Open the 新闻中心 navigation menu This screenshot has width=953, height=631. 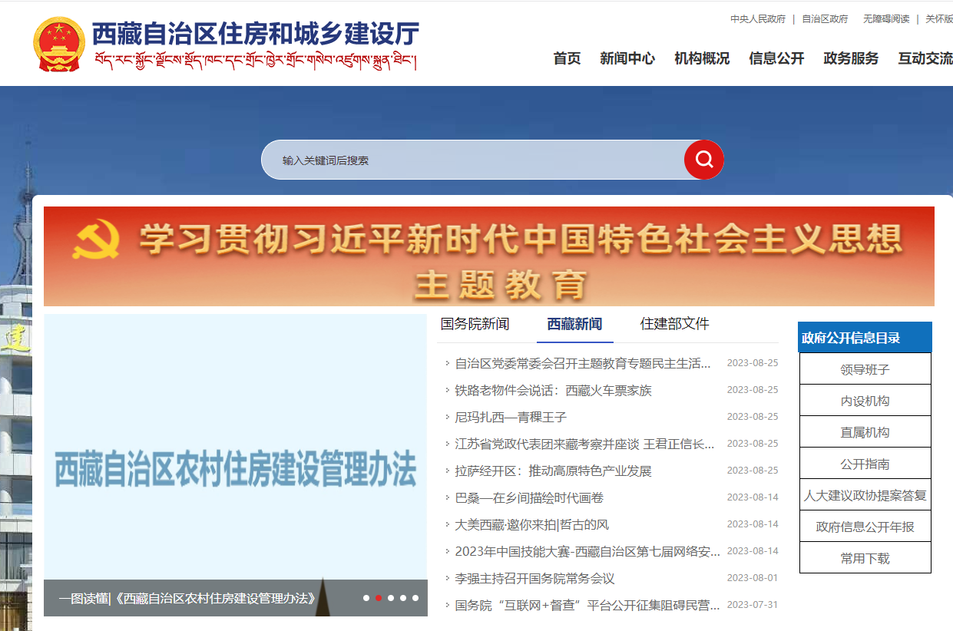[x=627, y=58]
